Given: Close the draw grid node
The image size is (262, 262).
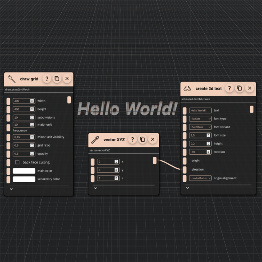Looking at the screenshot, I should tap(67, 79).
